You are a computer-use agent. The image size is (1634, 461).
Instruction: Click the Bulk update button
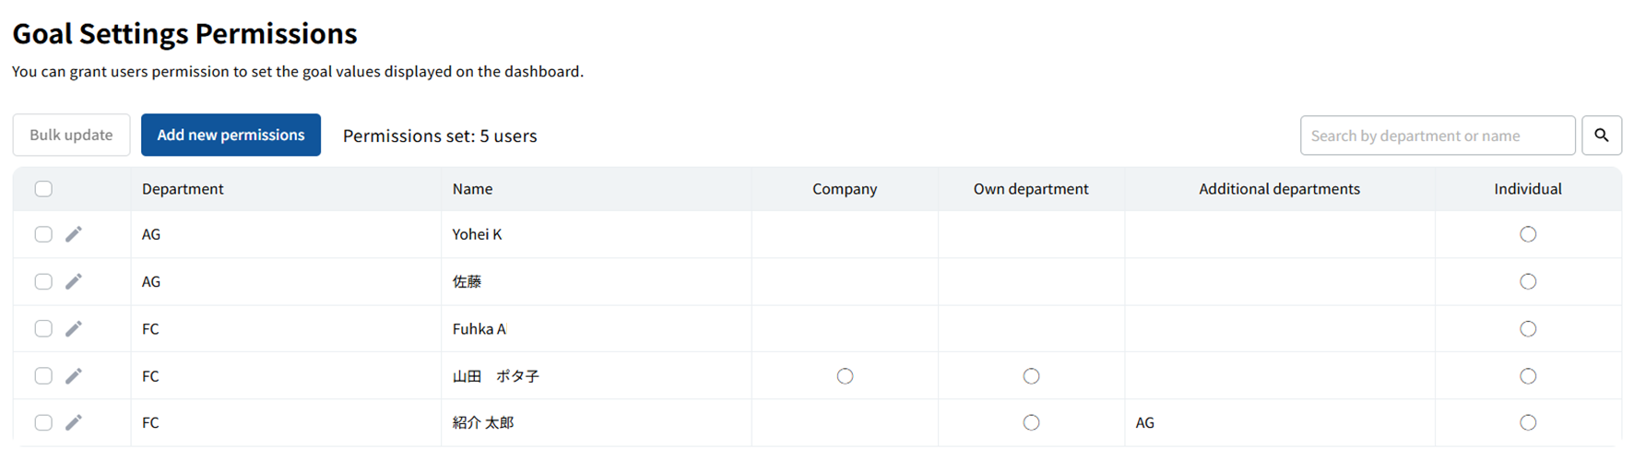click(x=71, y=135)
